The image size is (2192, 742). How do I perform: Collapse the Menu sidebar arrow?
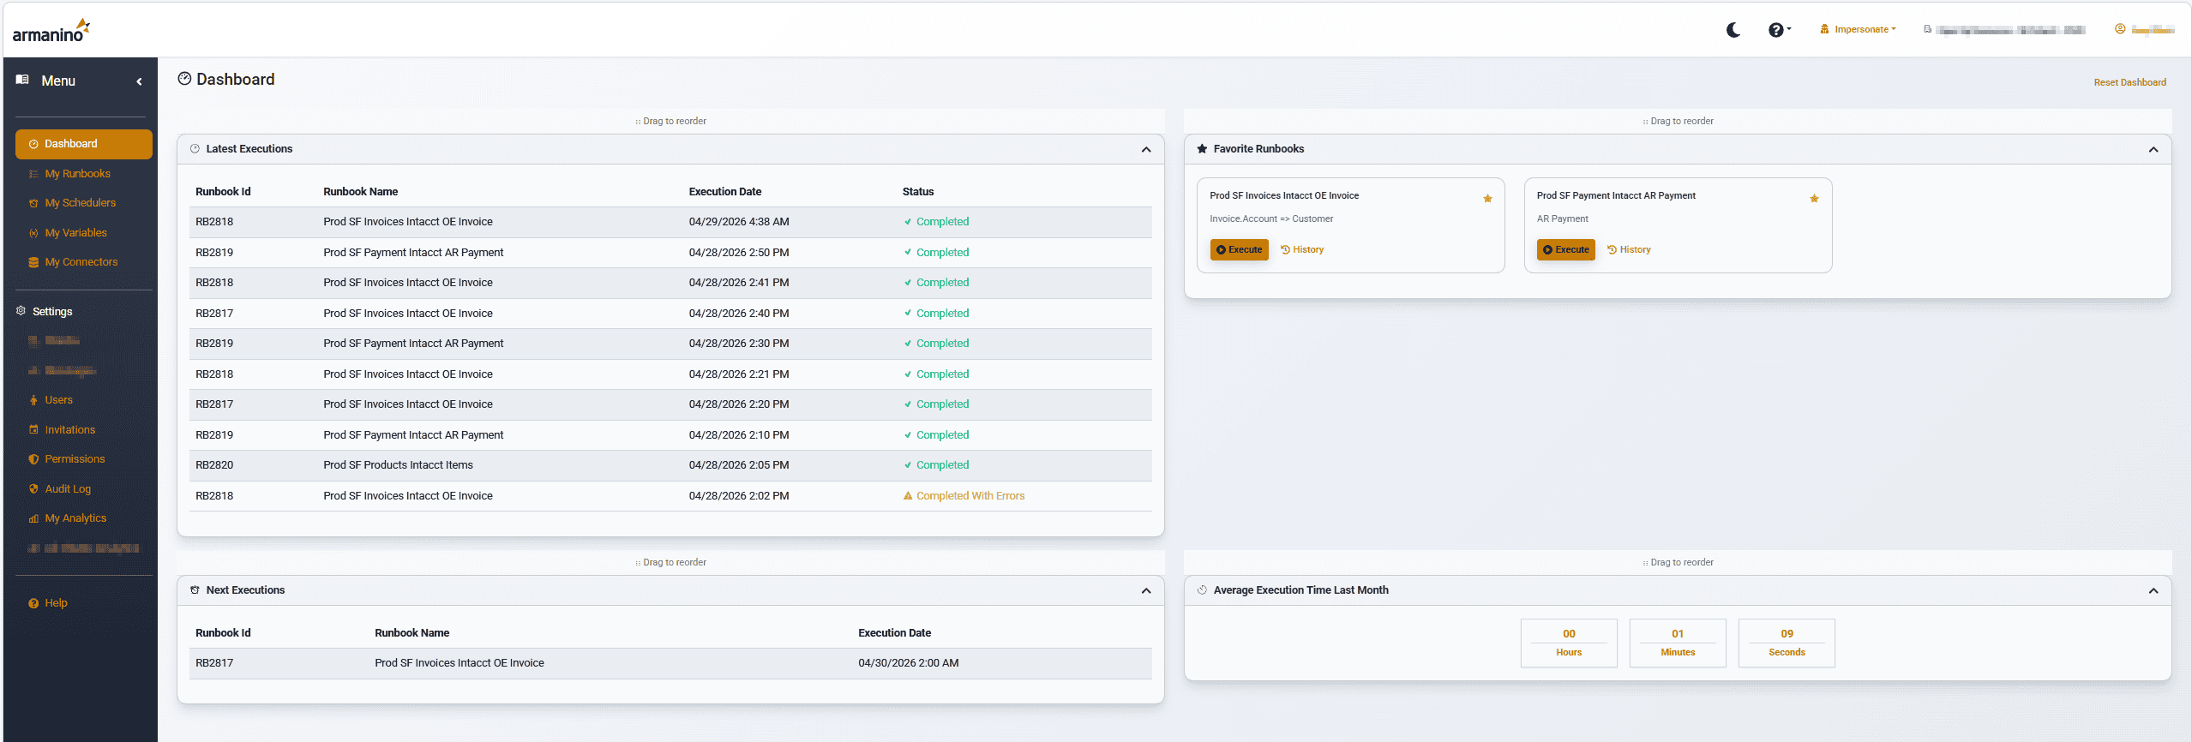(x=139, y=81)
